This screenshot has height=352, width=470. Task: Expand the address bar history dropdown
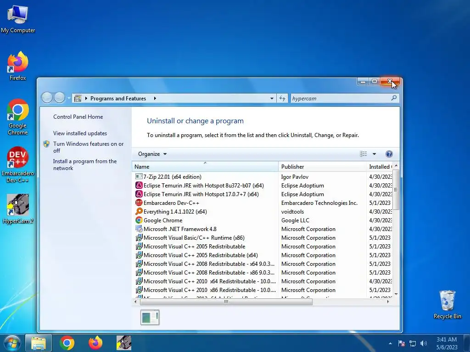(272, 98)
